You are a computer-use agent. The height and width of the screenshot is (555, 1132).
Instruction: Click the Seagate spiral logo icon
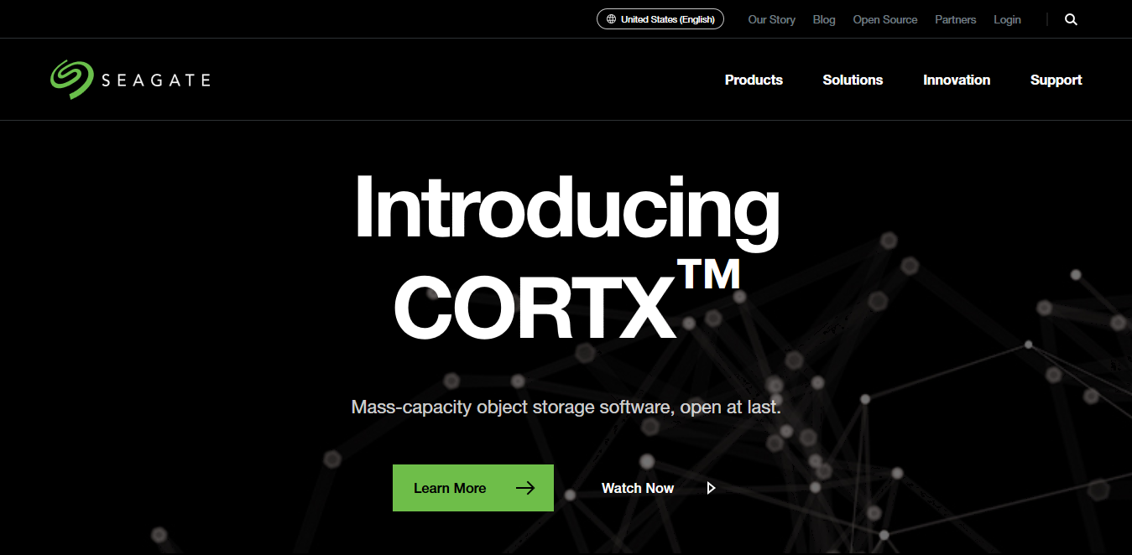70,80
